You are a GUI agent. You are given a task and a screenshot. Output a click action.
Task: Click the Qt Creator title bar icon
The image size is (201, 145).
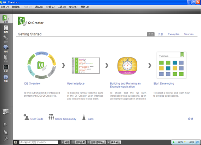click(1, 2)
